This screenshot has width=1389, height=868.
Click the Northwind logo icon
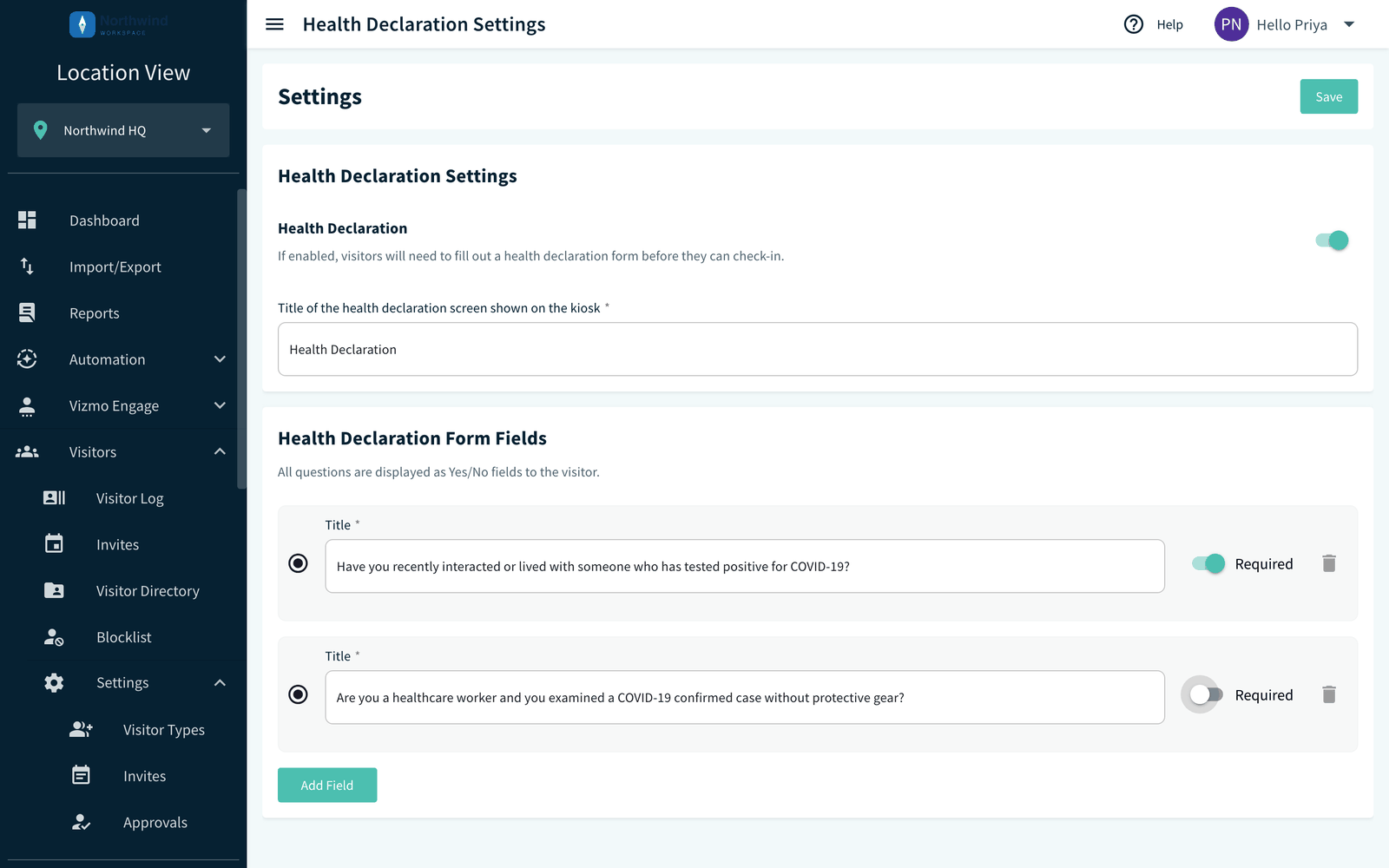point(82,24)
